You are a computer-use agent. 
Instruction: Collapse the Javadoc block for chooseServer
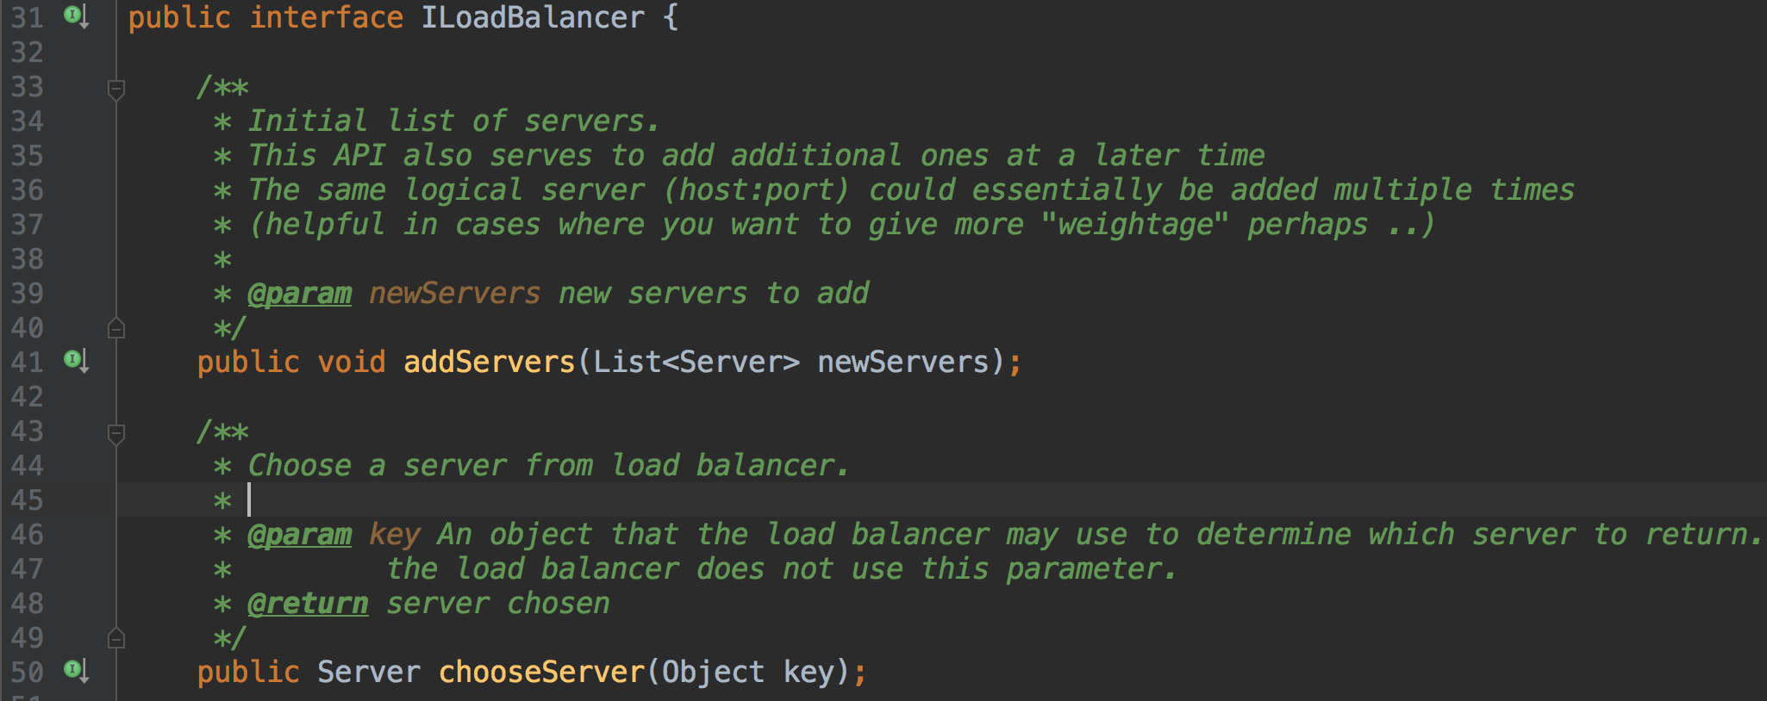tap(116, 432)
